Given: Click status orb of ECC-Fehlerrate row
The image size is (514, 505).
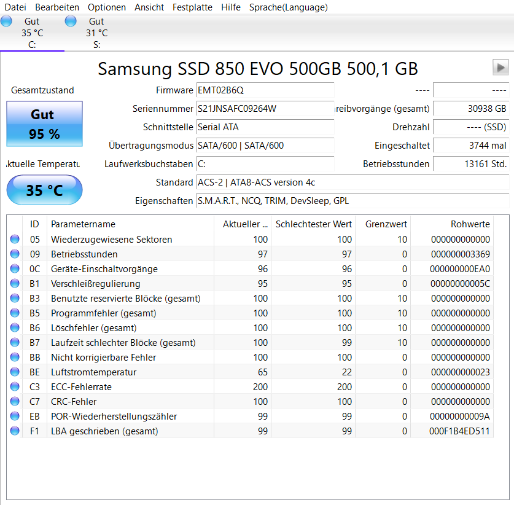Looking at the screenshot, I should 15,386.
